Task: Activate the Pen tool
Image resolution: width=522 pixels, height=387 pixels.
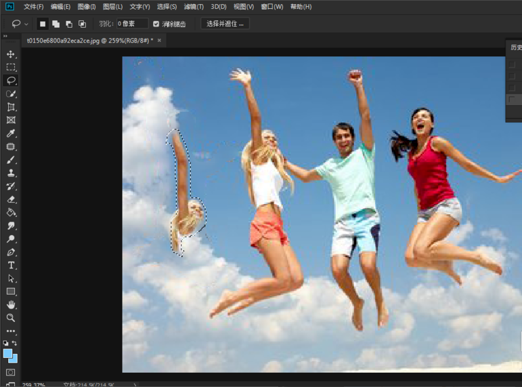Action: (x=11, y=252)
